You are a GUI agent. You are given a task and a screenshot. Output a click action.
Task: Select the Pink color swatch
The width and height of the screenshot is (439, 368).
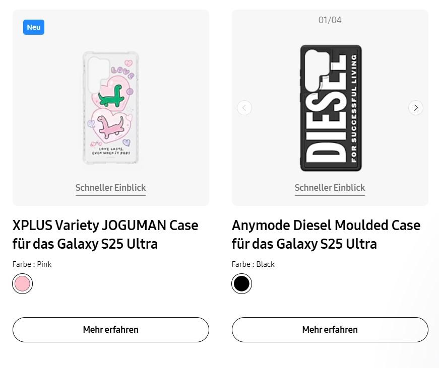click(x=23, y=284)
